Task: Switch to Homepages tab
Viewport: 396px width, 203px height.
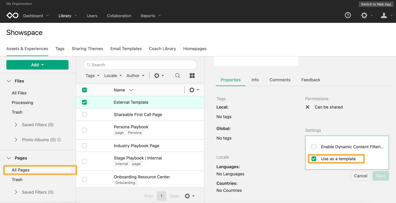Action: click(x=195, y=49)
